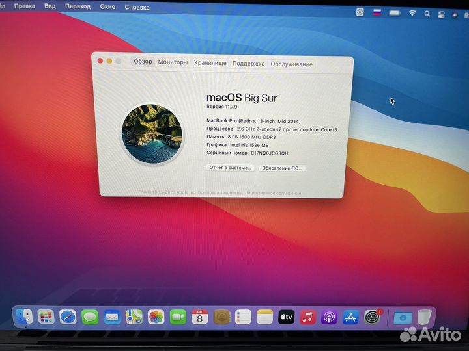Image resolution: width=469 pixels, height=351 pixels.
Task: Open Calendar showing date 8
Action: tap(200, 317)
